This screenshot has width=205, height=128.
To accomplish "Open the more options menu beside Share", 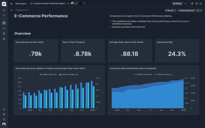I will click(x=186, y=4).
